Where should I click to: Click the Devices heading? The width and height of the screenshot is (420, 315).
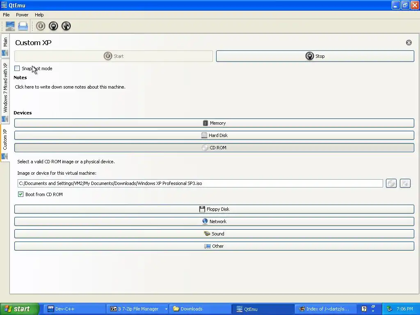pos(23,113)
